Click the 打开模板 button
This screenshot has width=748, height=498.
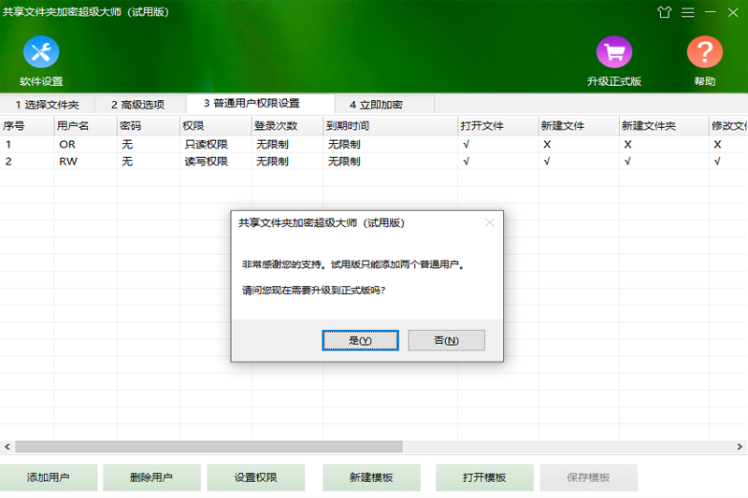coord(484,477)
